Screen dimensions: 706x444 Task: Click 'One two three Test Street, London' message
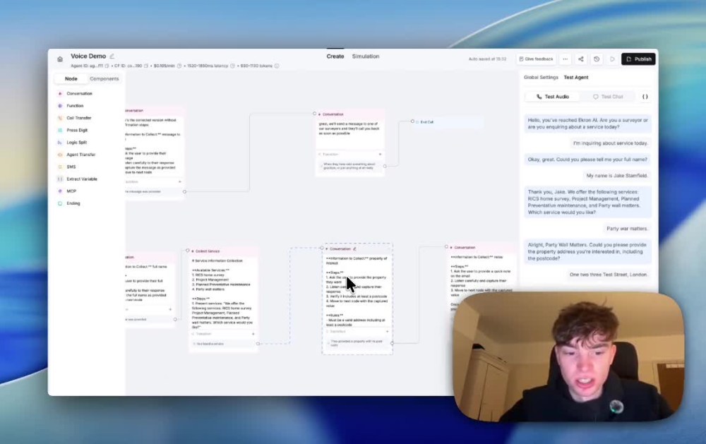tap(608, 275)
